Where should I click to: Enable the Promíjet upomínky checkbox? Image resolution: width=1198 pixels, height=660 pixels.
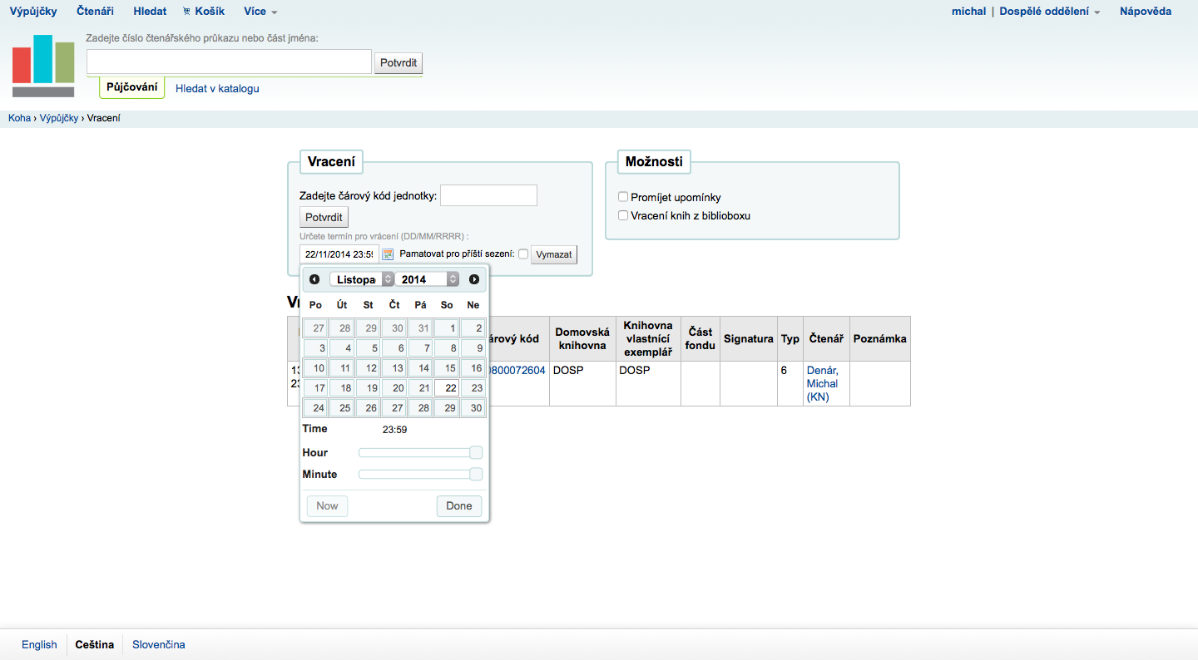pyautogui.click(x=623, y=197)
